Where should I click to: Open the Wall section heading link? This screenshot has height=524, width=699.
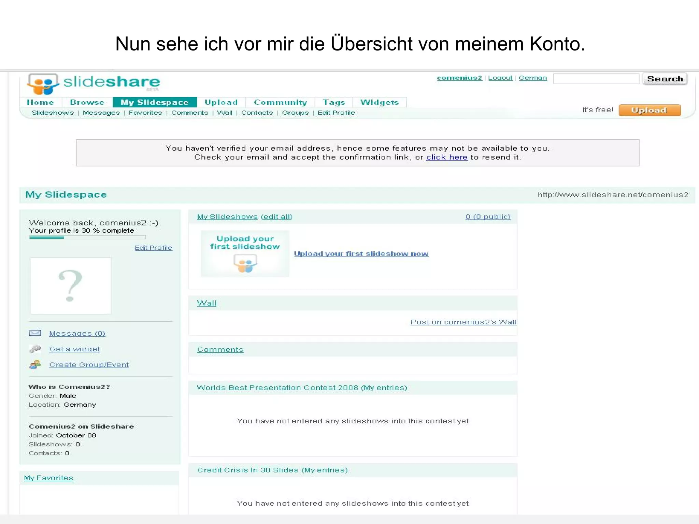tap(206, 303)
